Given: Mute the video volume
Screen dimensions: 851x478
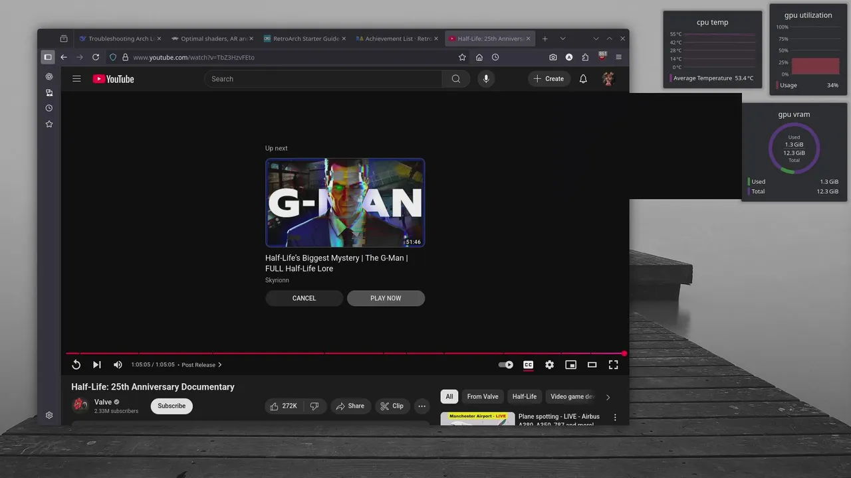Looking at the screenshot, I should tap(118, 364).
